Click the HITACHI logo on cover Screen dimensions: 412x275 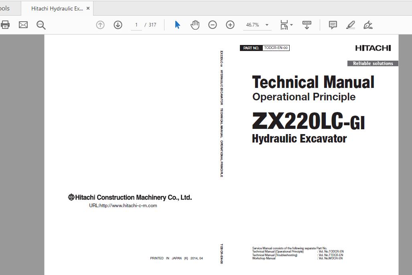coord(373,48)
